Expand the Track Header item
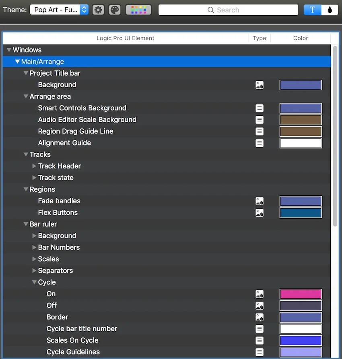 34,166
